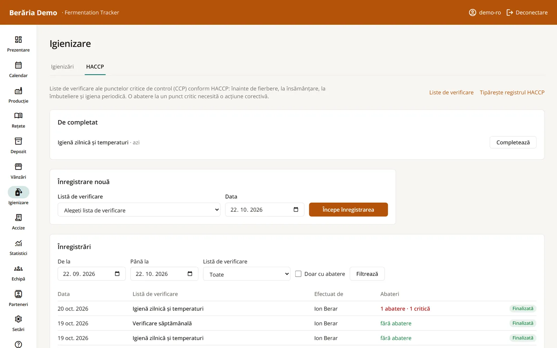This screenshot has height=348, width=557.
Task: Select Igienizare spray bottle icon
Action: point(18,192)
